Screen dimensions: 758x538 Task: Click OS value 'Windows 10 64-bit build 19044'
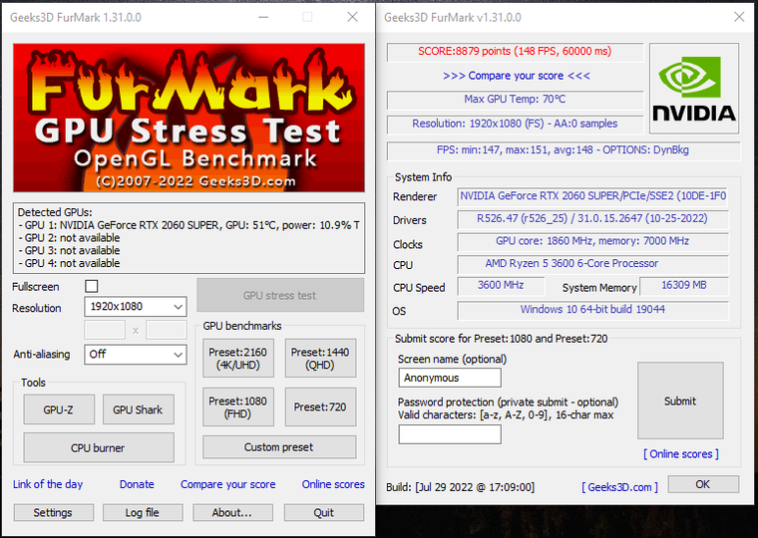click(x=592, y=309)
